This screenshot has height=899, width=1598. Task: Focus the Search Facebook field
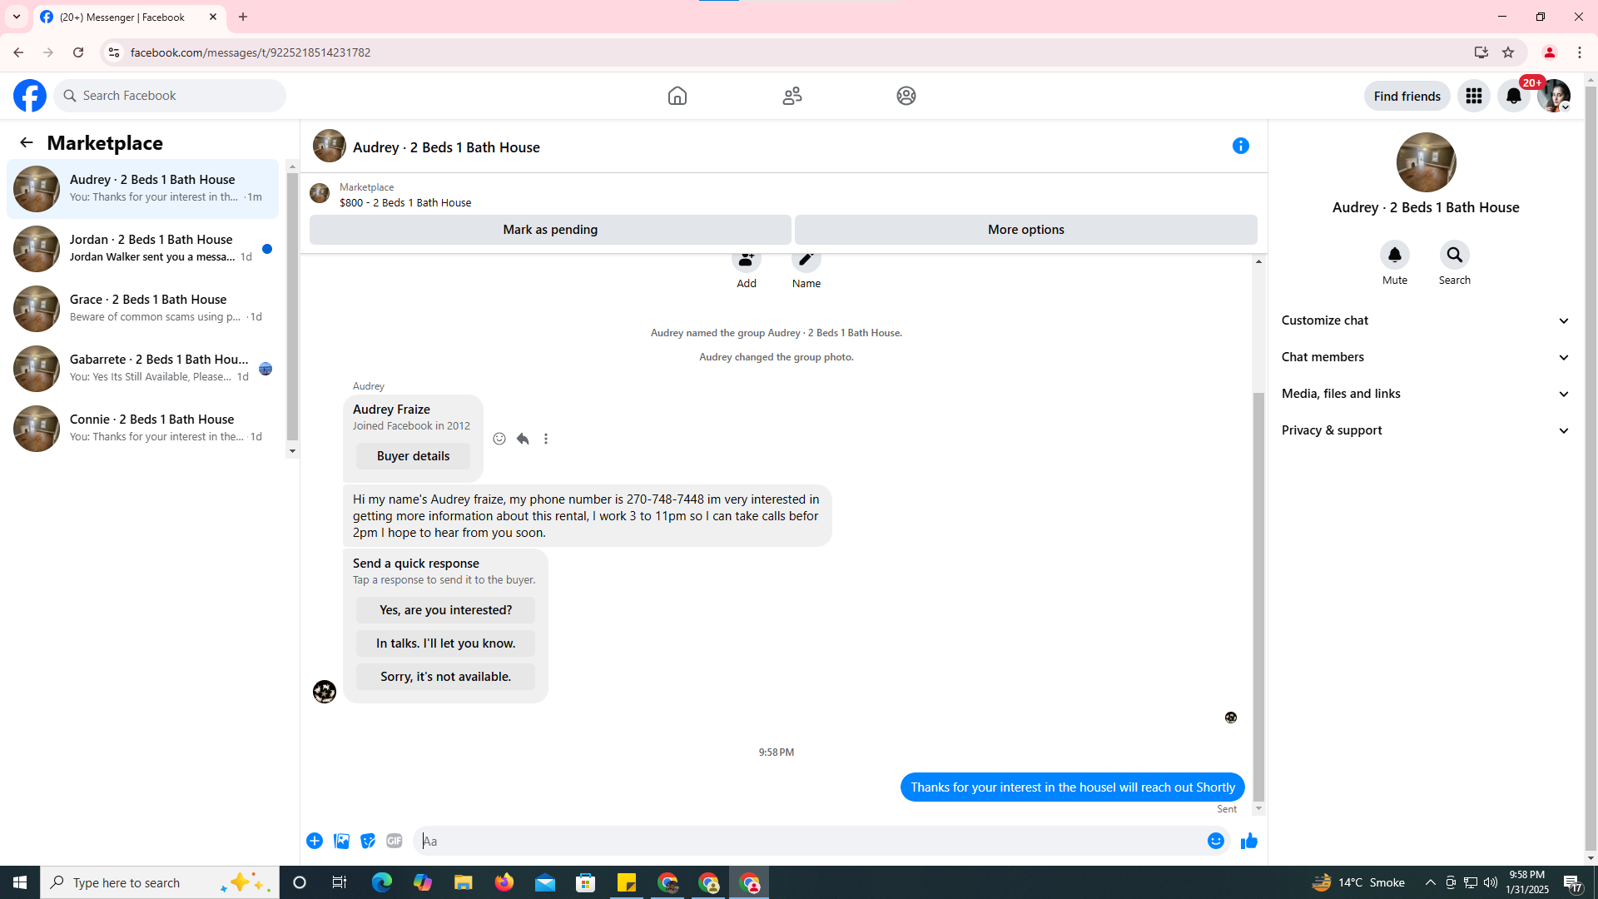coord(170,96)
